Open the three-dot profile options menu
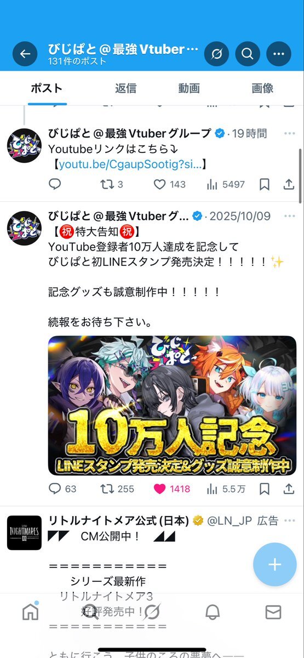This screenshot has width=304, height=658. click(x=279, y=54)
